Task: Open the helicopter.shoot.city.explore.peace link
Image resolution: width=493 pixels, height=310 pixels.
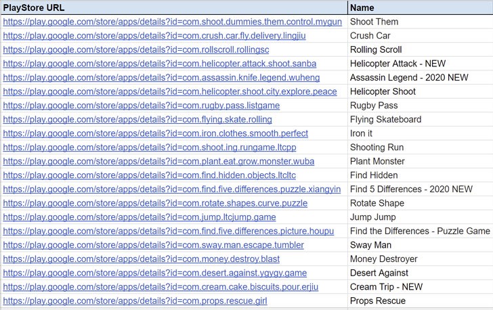Action: [170, 91]
